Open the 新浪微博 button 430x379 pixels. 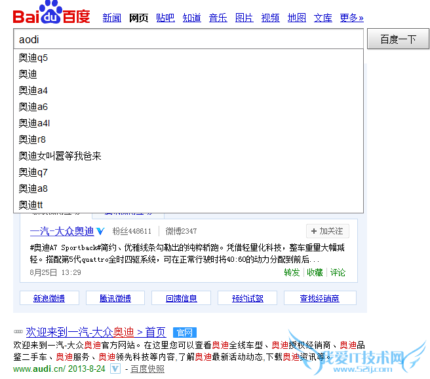click(x=49, y=298)
